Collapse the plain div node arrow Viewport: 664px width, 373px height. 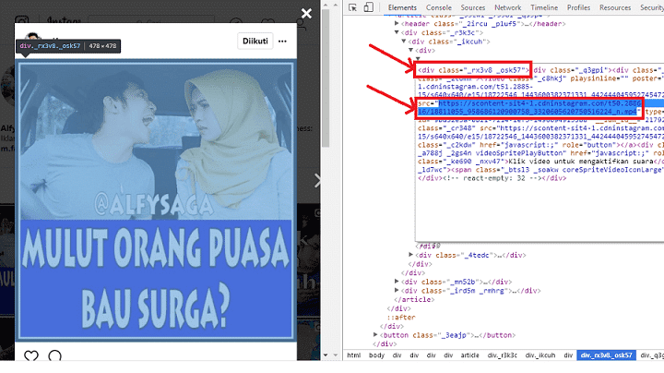pyautogui.click(x=410, y=51)
